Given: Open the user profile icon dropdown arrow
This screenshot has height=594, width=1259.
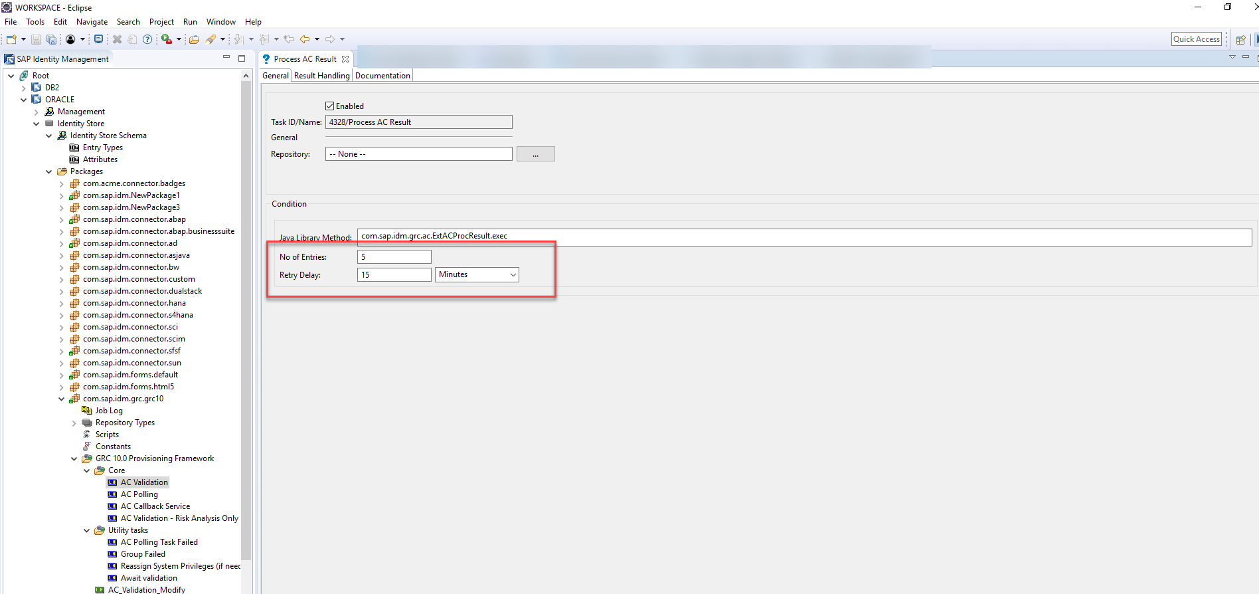Looking at the screenshot, I should pos(82,39).
